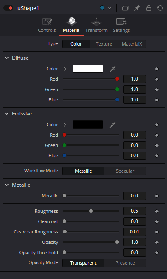Screen dimensions: 167x279
Task: Click the Diffuse Red slider handle
Action: [117, 79]
